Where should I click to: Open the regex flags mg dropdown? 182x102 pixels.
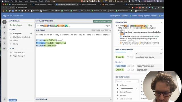click(x=107, y=26)
